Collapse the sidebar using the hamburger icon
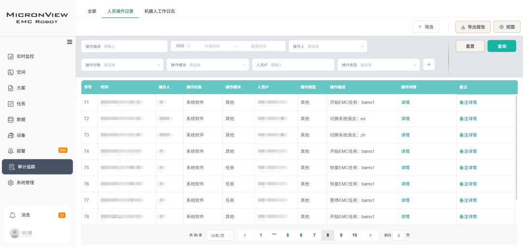The height and width of the screenshot is (247, 523). 69,42
